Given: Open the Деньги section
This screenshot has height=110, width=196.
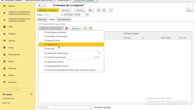Looking at the screenshot, I should coord(11,61).
